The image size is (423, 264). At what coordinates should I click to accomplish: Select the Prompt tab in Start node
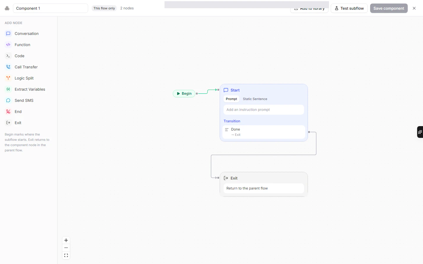pos(231,99)
